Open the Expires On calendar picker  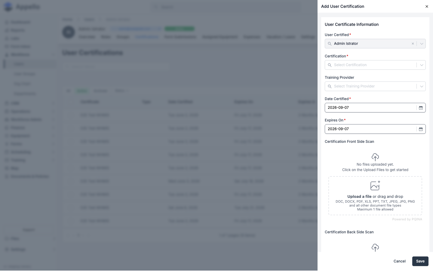[421, 129]
